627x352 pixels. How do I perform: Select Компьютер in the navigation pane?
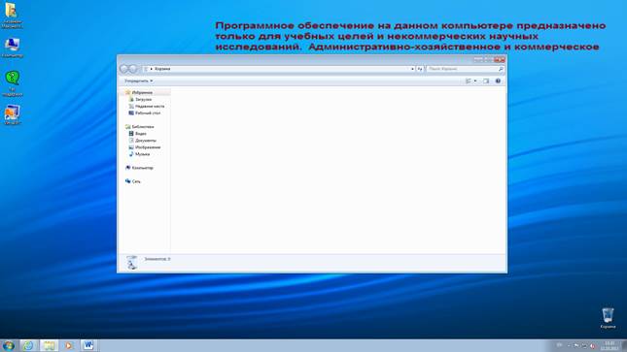tap(142, 168)
